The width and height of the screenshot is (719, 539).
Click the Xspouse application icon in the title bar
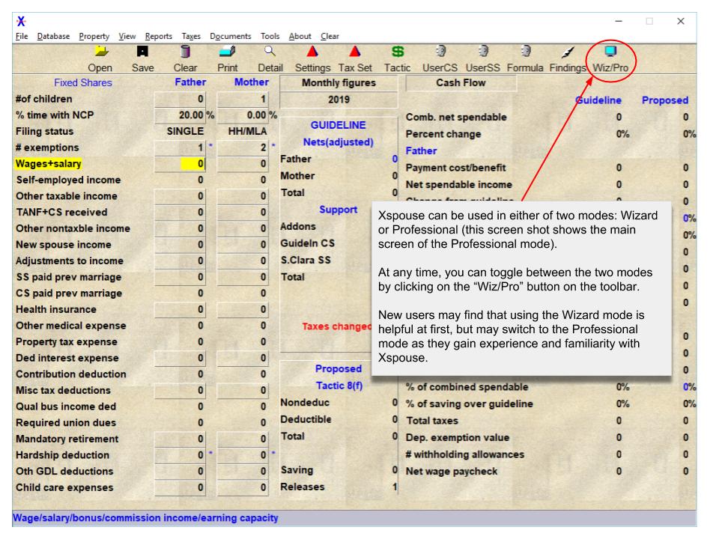(x=21, y=21)
